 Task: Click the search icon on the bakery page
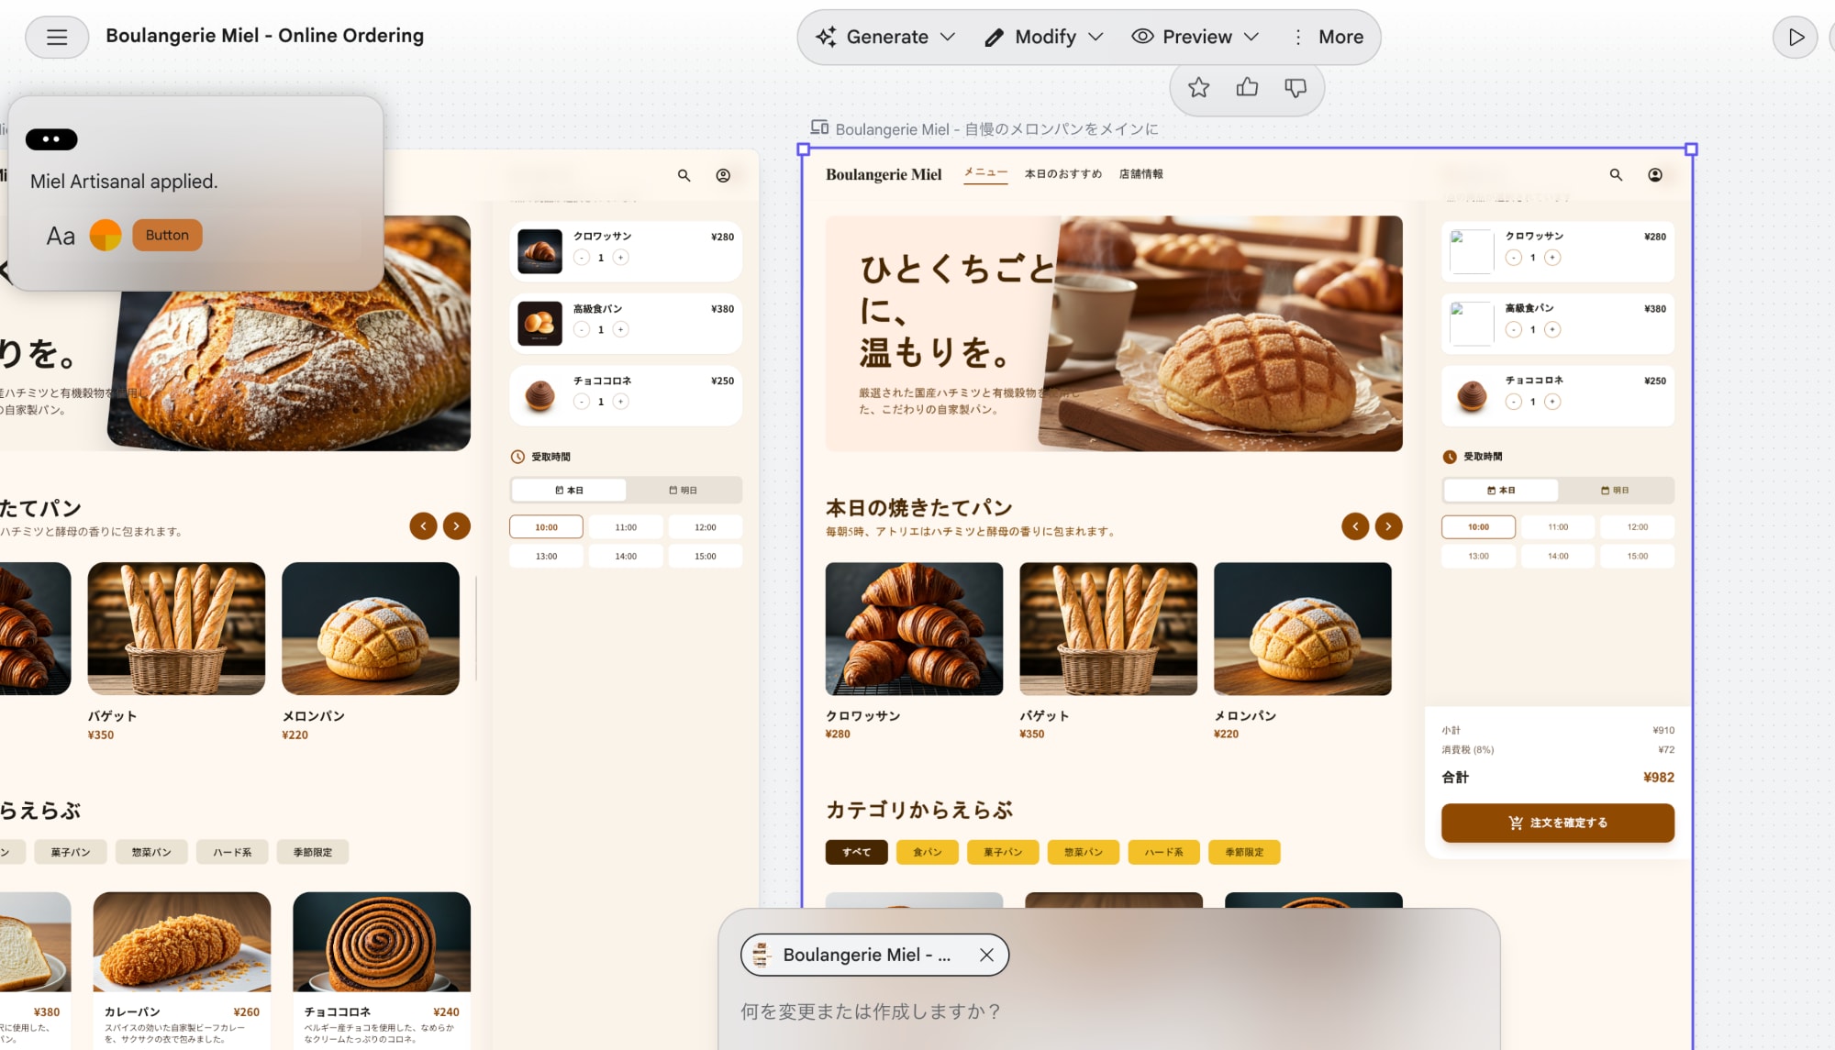(x=1616, y=174)
